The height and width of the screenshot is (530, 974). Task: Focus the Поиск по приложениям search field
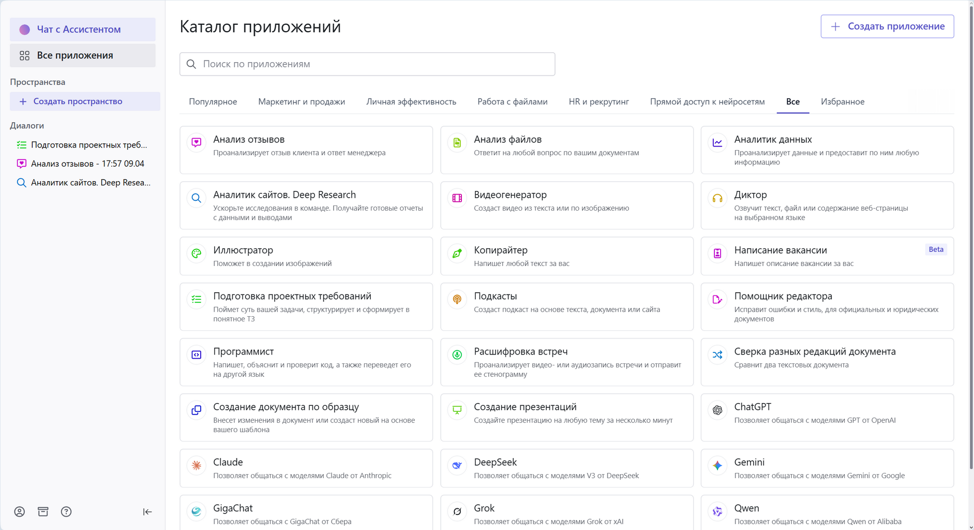pos(367,64)
